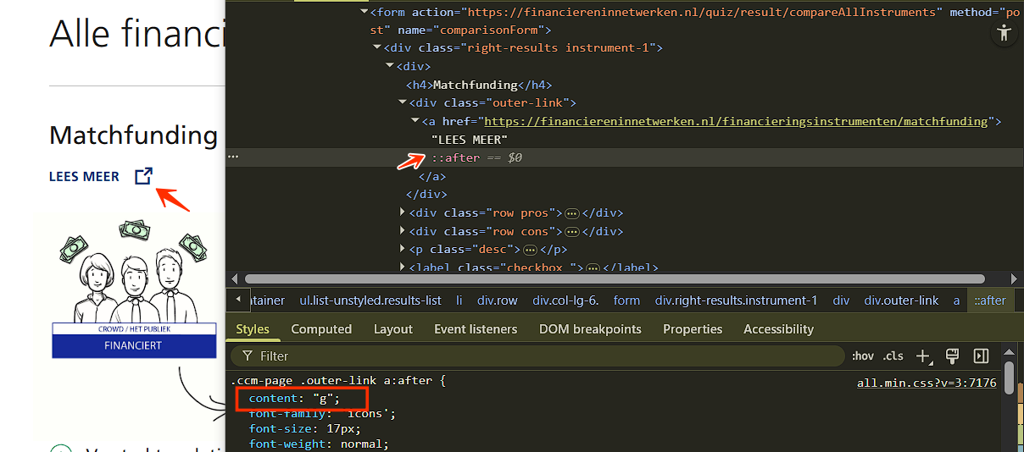Click the accessibility figure icon at top right
1024x452 pixels.
coord(1005,33)
